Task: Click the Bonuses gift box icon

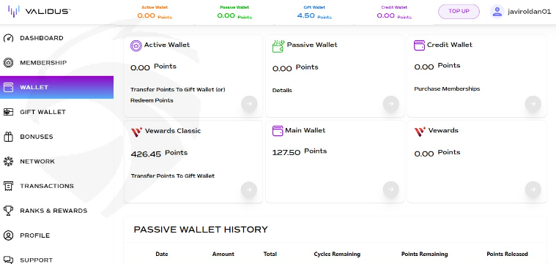Action: click(x=8, y=137)
